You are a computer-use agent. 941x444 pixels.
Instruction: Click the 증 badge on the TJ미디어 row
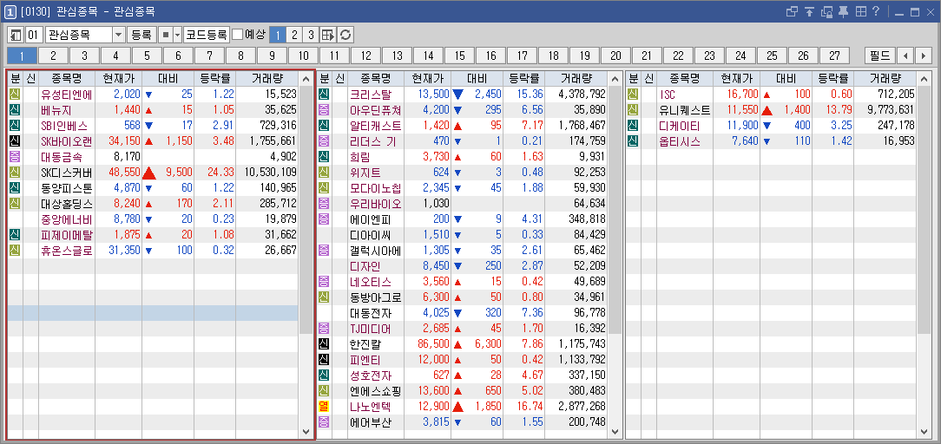(324, 329)
